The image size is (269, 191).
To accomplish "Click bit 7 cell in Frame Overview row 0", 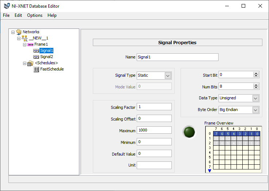I will point(216,134).
